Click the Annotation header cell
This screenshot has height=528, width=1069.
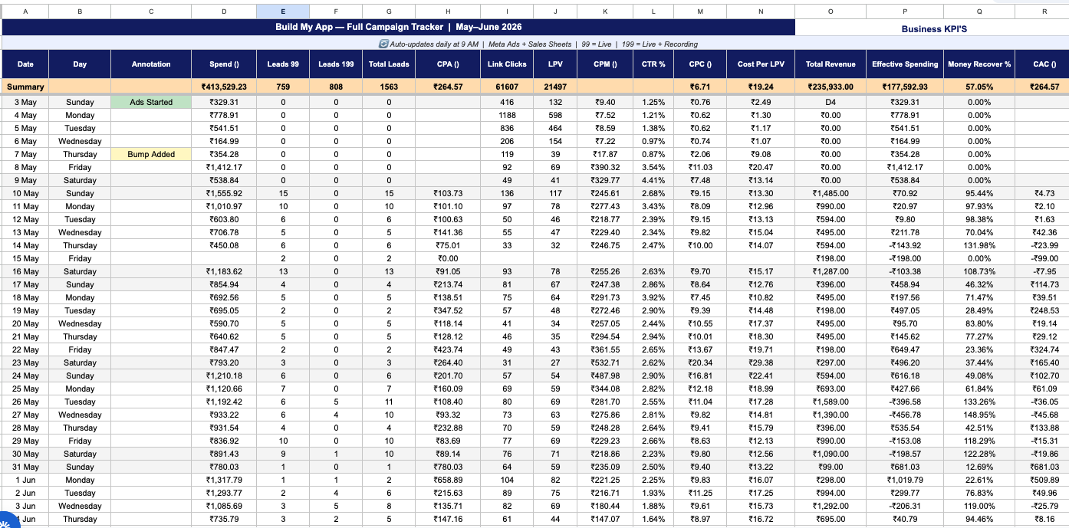pos(151,64)
